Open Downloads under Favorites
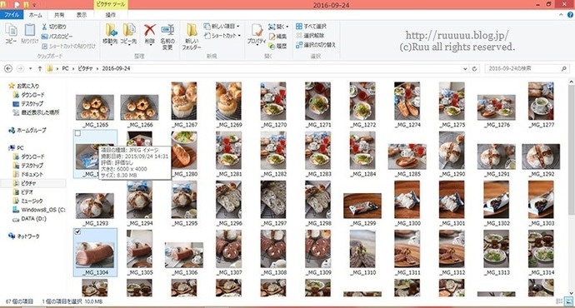The height and width of the screenshot is (308, 575). (28, 95)
